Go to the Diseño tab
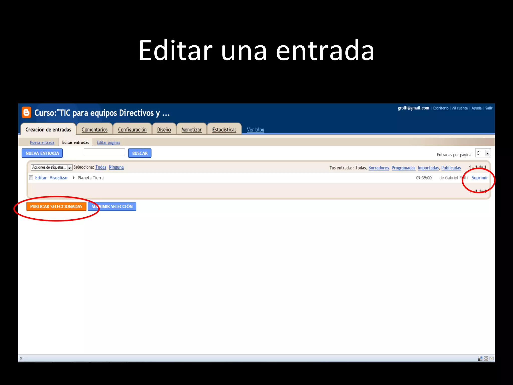 164,130
